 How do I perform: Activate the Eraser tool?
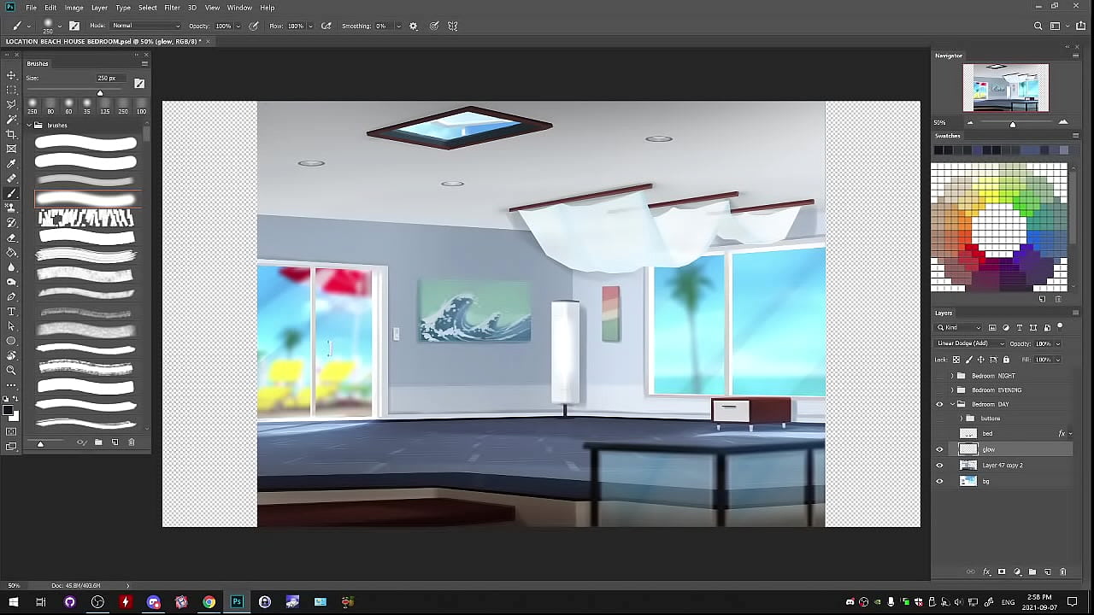(11, 237)
